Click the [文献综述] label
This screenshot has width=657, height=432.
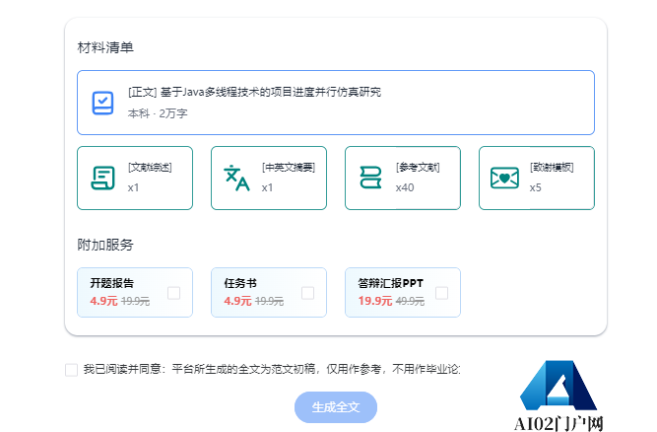pyautogui.click(x=150, y=168)
